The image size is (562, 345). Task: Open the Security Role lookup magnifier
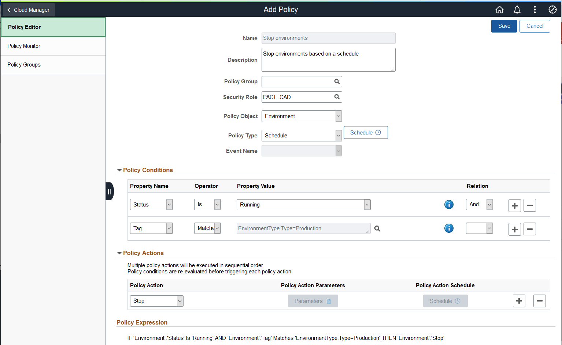tap(337, 97)
